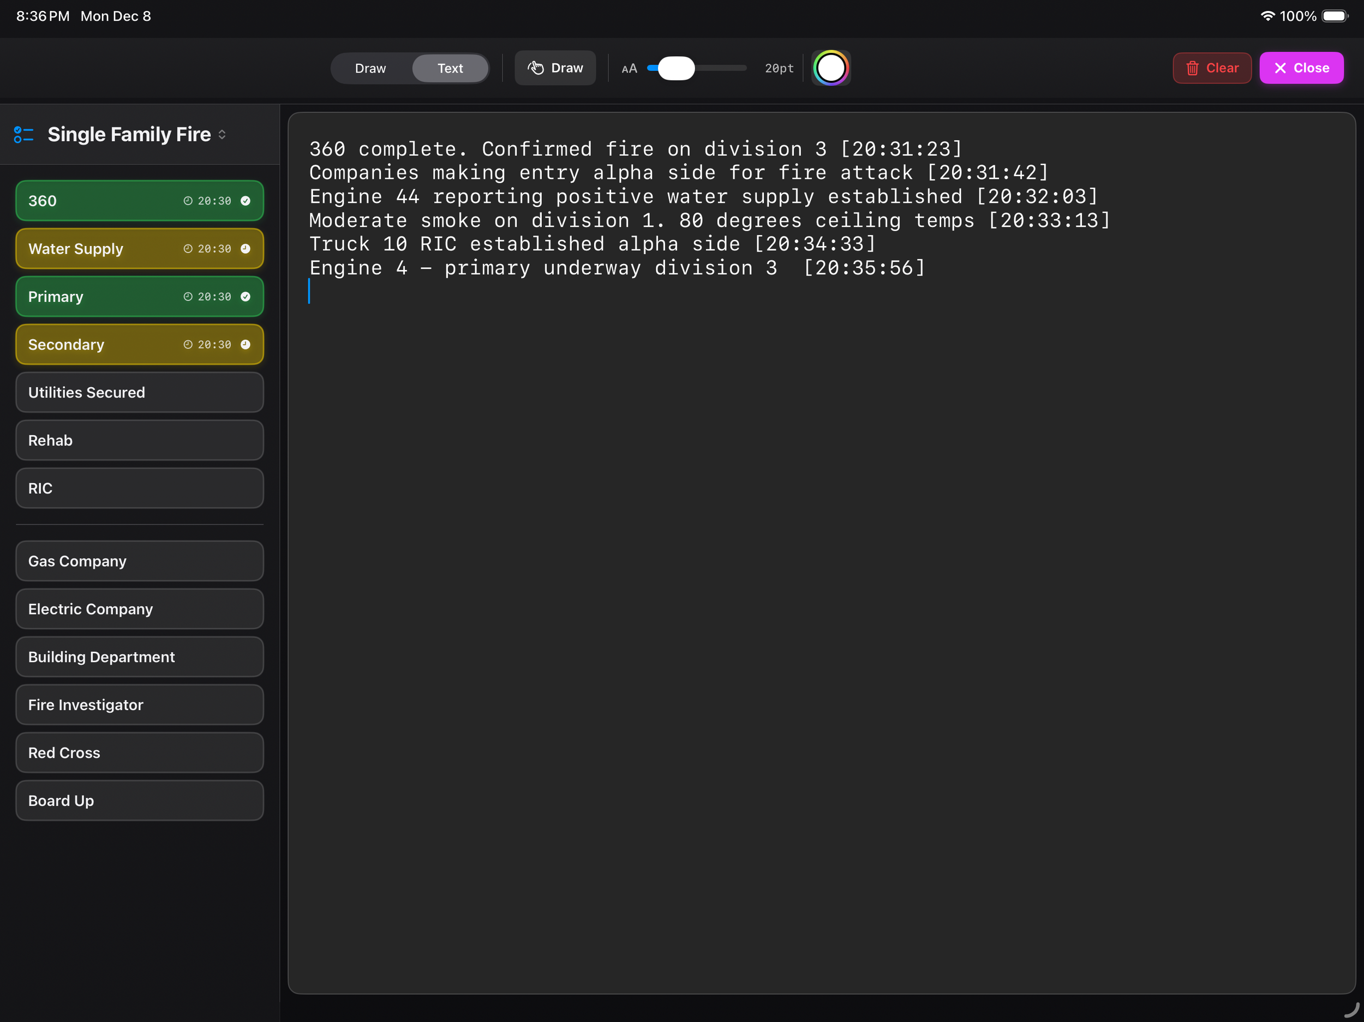The image size is (1364, 1022).
Task: Open the color picker wheel
Action: tap(830, 68)
